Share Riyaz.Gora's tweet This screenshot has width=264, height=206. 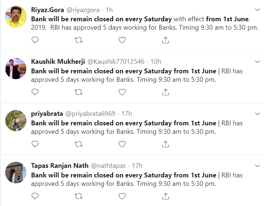(x=166, y=40)
